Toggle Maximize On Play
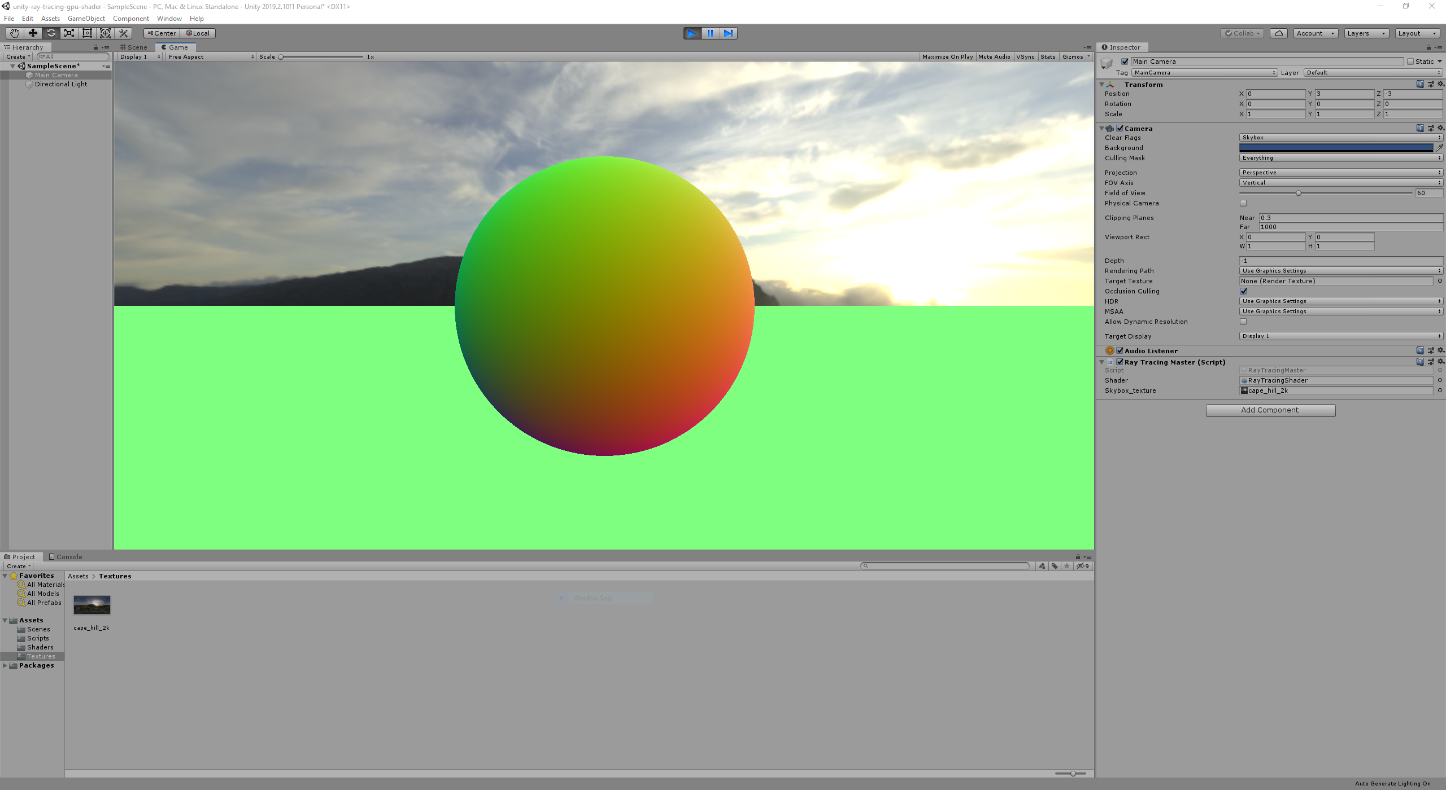Screen dimensions: 1446x790 947,56
